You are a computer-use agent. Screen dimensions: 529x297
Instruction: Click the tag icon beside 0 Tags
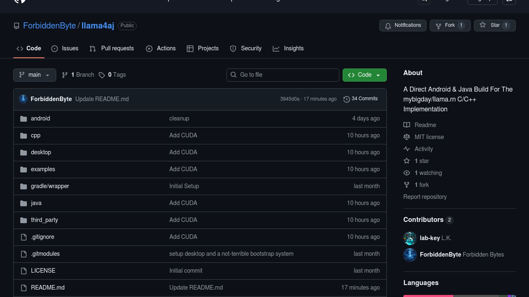click(x=102, y=75)
